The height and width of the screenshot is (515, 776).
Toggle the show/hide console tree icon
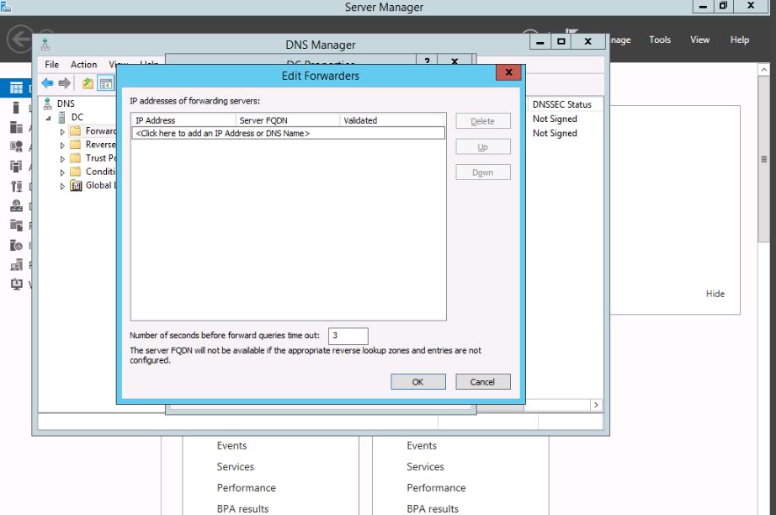[x=105, y=83]
